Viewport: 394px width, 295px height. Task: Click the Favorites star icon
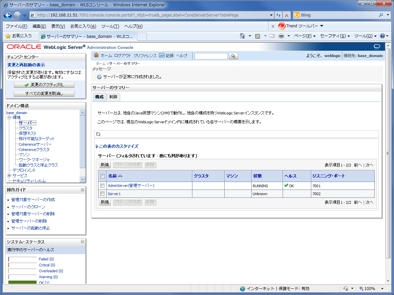8,36
